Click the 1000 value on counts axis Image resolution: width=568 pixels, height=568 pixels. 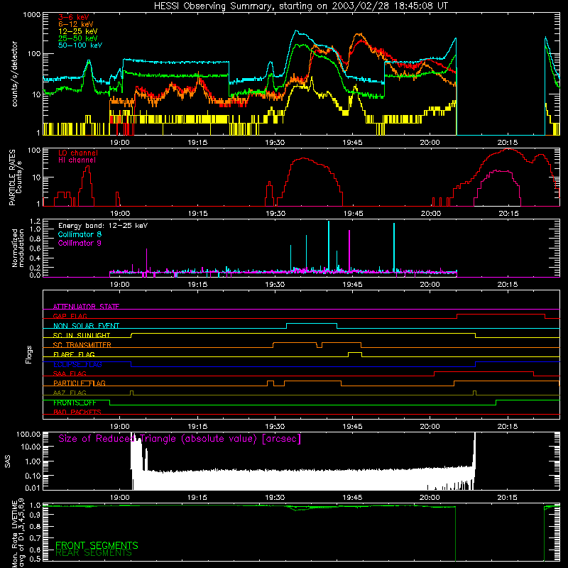click(x=31, y=15)
